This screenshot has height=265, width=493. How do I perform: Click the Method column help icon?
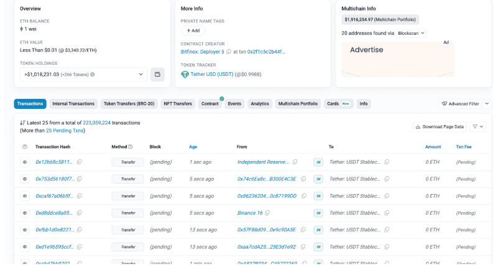[x=131, y=147]
